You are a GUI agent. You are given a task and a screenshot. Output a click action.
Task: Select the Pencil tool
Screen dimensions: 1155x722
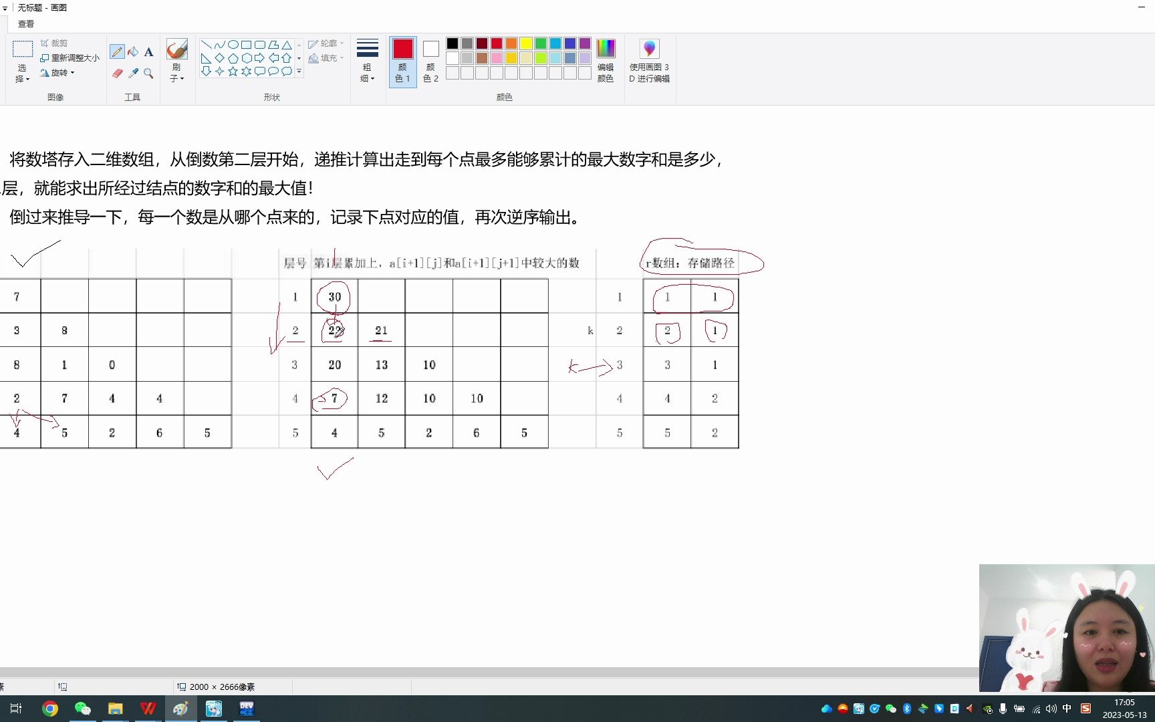pyautogui.click(x=117, y=51)
